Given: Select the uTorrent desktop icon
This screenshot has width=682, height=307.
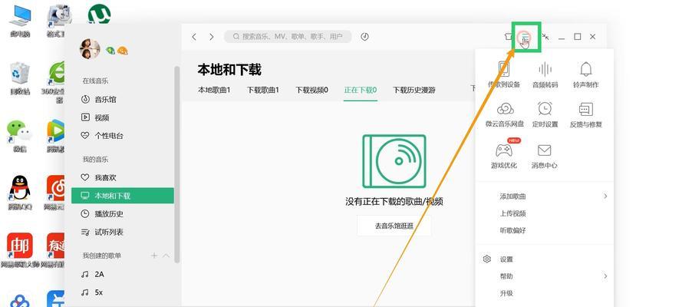Looking at the screenshot, I should [x=99, y=14].
